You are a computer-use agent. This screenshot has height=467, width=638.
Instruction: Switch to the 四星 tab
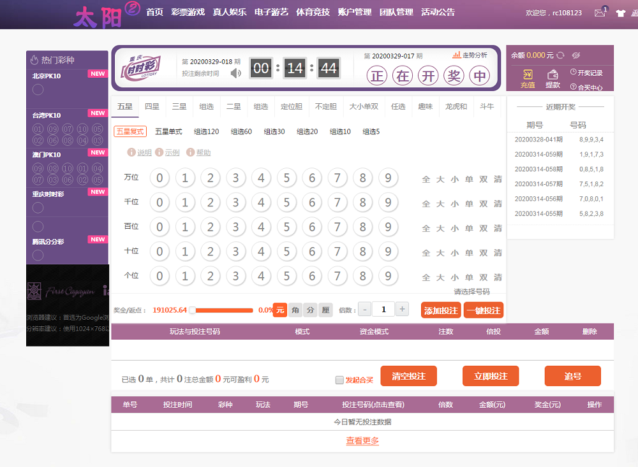(x=152, y=107)
